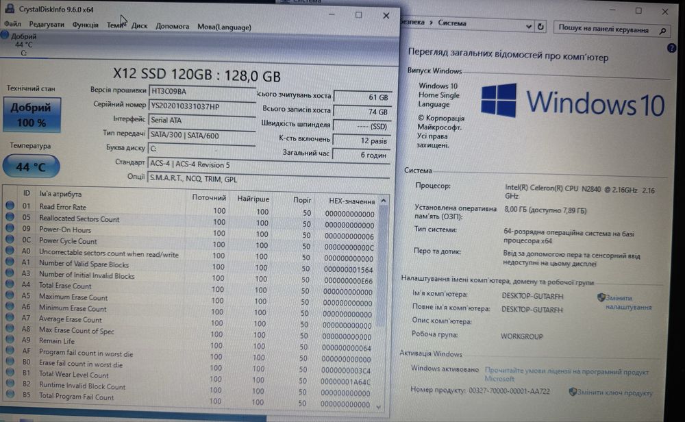Open the Допомога menu
685x422 pixels.
pos(172,26)
